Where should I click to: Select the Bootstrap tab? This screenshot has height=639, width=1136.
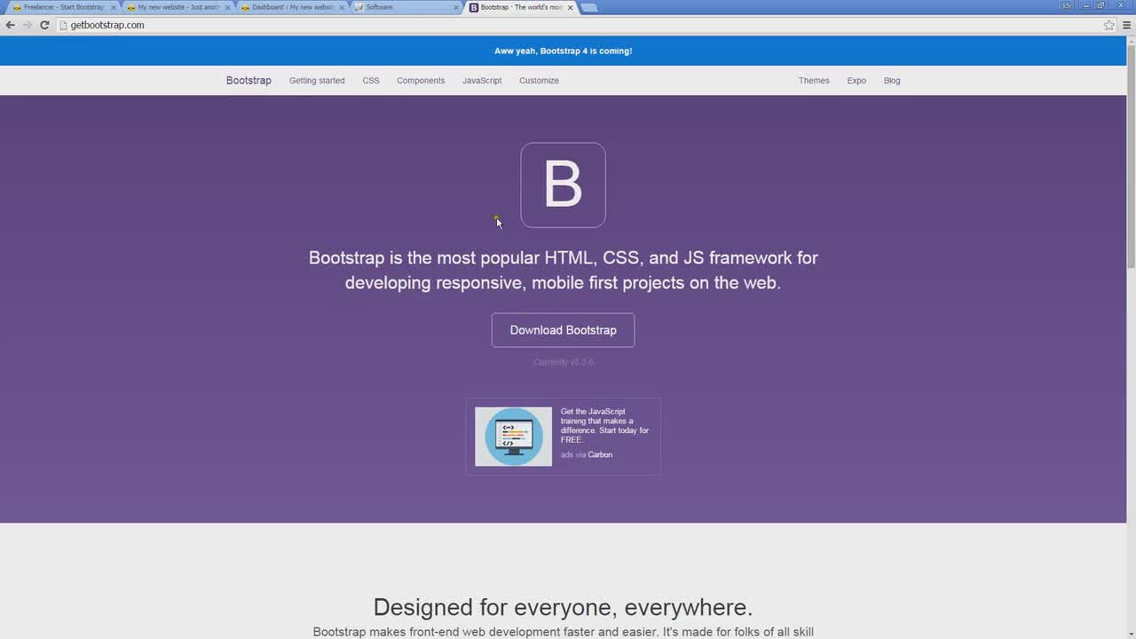pos(519,7)
